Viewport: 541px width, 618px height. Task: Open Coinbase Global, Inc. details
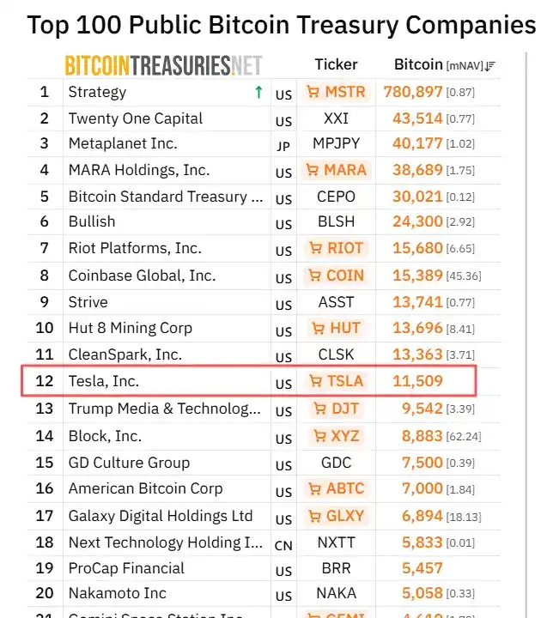coord(142,276)
